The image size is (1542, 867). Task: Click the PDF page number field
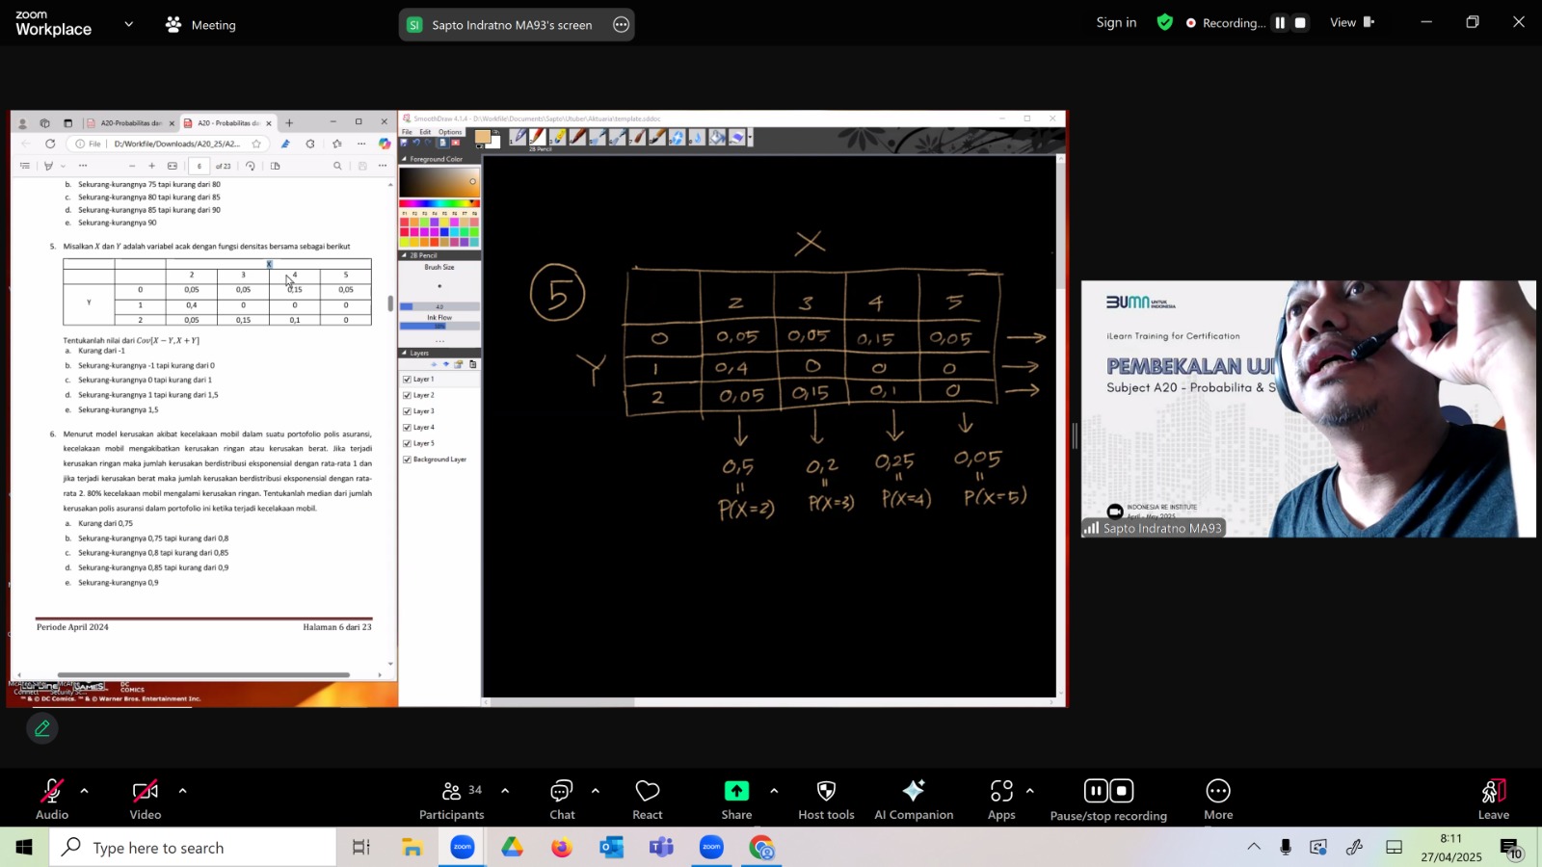click(199, 166)
